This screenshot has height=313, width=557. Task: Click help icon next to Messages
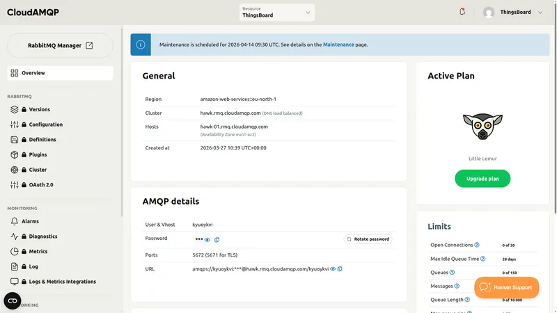point(457,286)
